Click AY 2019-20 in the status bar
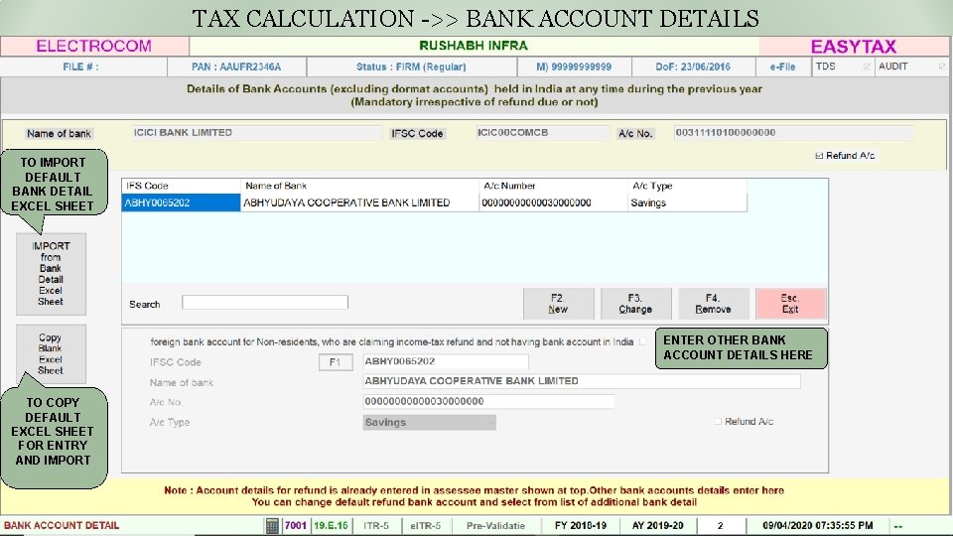 [657, 526]
